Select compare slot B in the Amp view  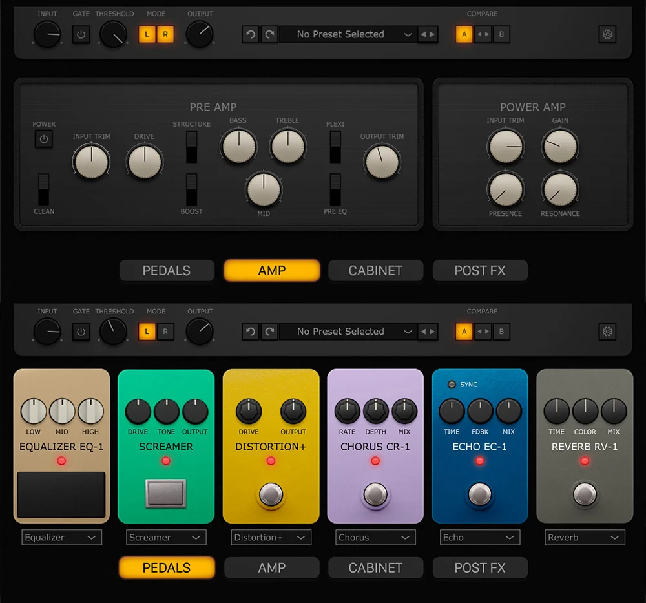pos(501,34)
